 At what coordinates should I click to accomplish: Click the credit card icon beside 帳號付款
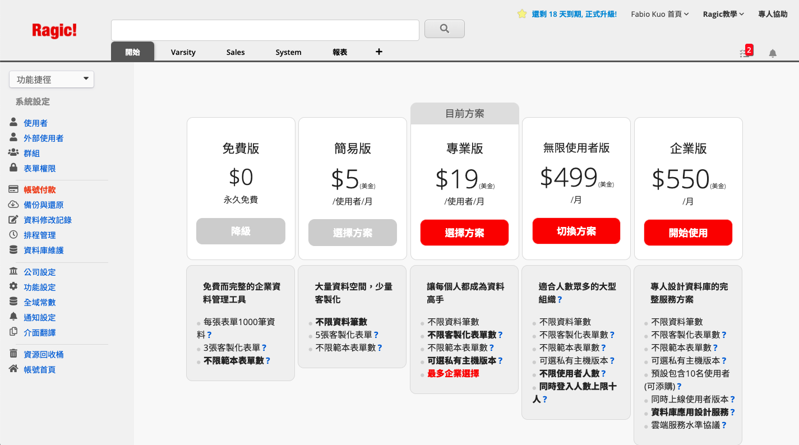click(13, 189)
